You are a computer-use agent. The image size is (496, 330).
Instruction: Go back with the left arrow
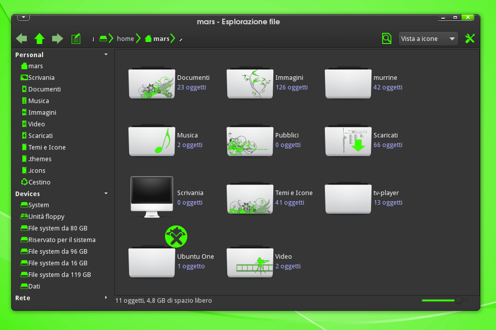tap(21, 38)
